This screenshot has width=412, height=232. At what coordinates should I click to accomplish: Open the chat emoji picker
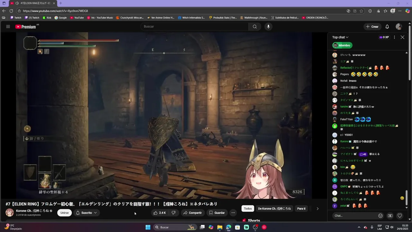(x=380, y=216)
